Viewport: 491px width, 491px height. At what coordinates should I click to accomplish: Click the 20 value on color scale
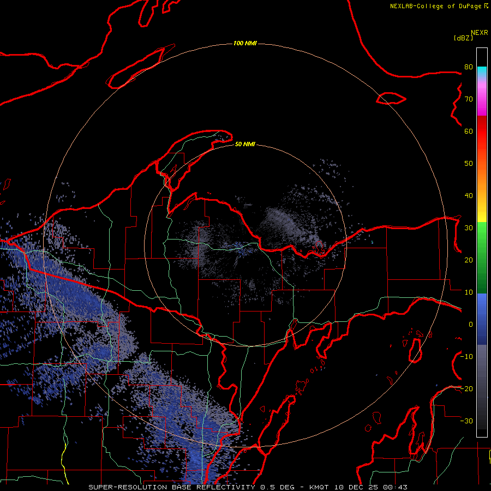click(469, 260)
